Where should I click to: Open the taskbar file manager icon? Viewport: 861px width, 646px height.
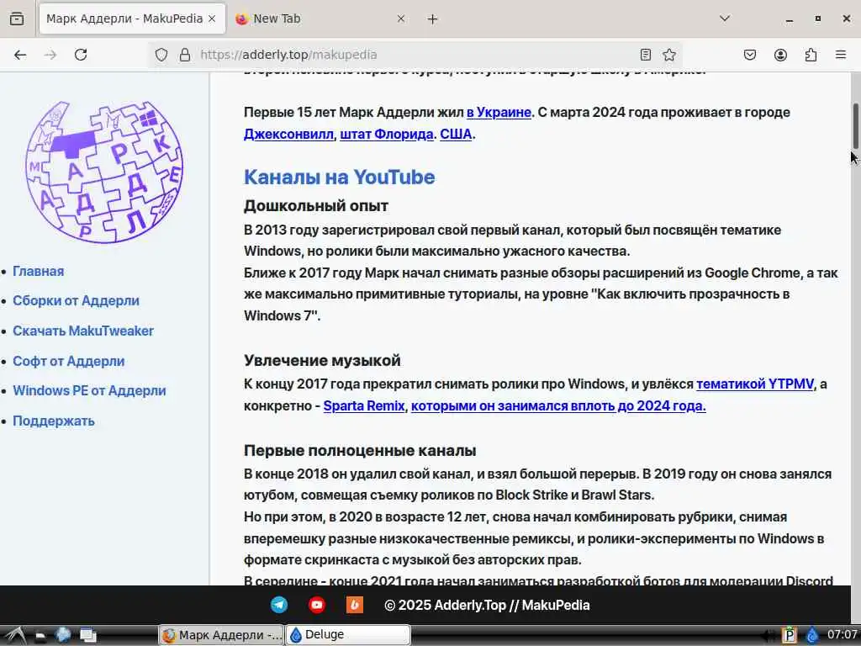(40, 636)
